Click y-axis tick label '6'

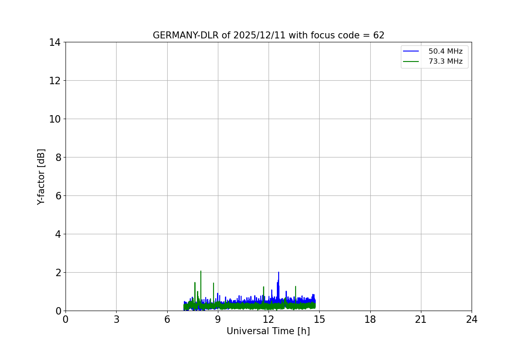pyautogui.click(x=58, y=196)
